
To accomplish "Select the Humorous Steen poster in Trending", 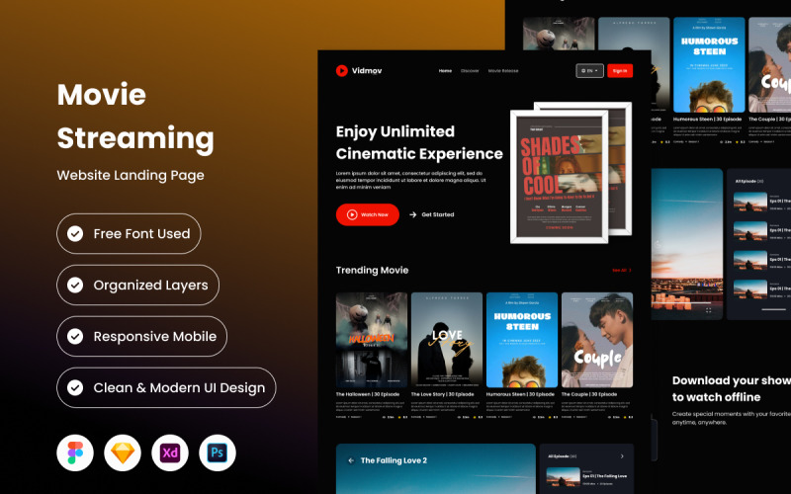I will [x=521, y=339].
